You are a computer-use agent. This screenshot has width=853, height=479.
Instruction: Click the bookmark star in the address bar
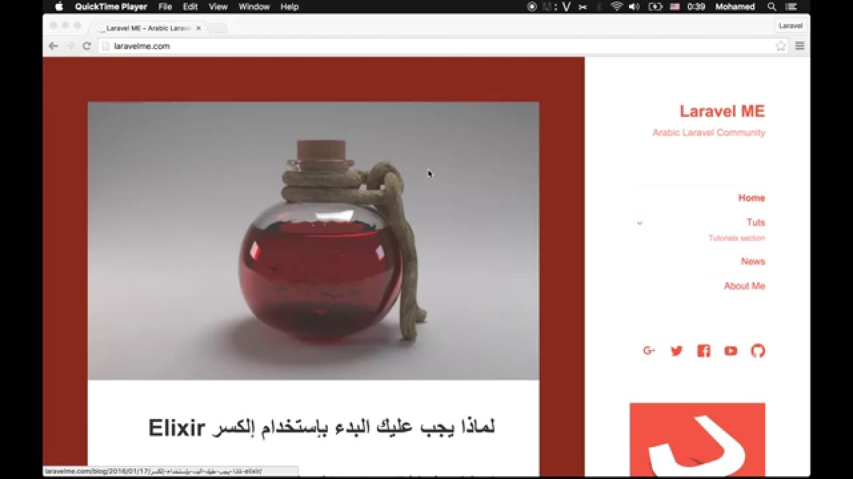pos(780,46)
